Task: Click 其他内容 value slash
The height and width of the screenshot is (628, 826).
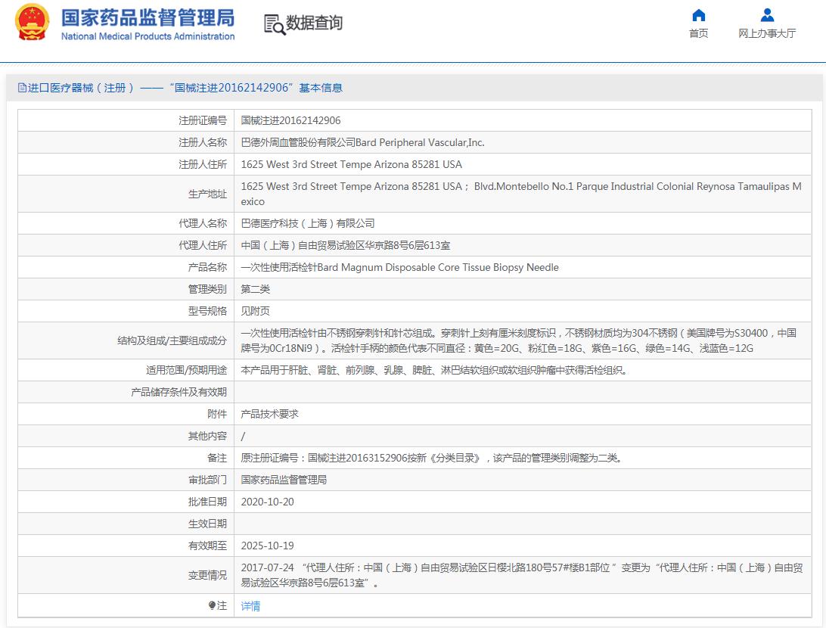Action: point(243,437)
